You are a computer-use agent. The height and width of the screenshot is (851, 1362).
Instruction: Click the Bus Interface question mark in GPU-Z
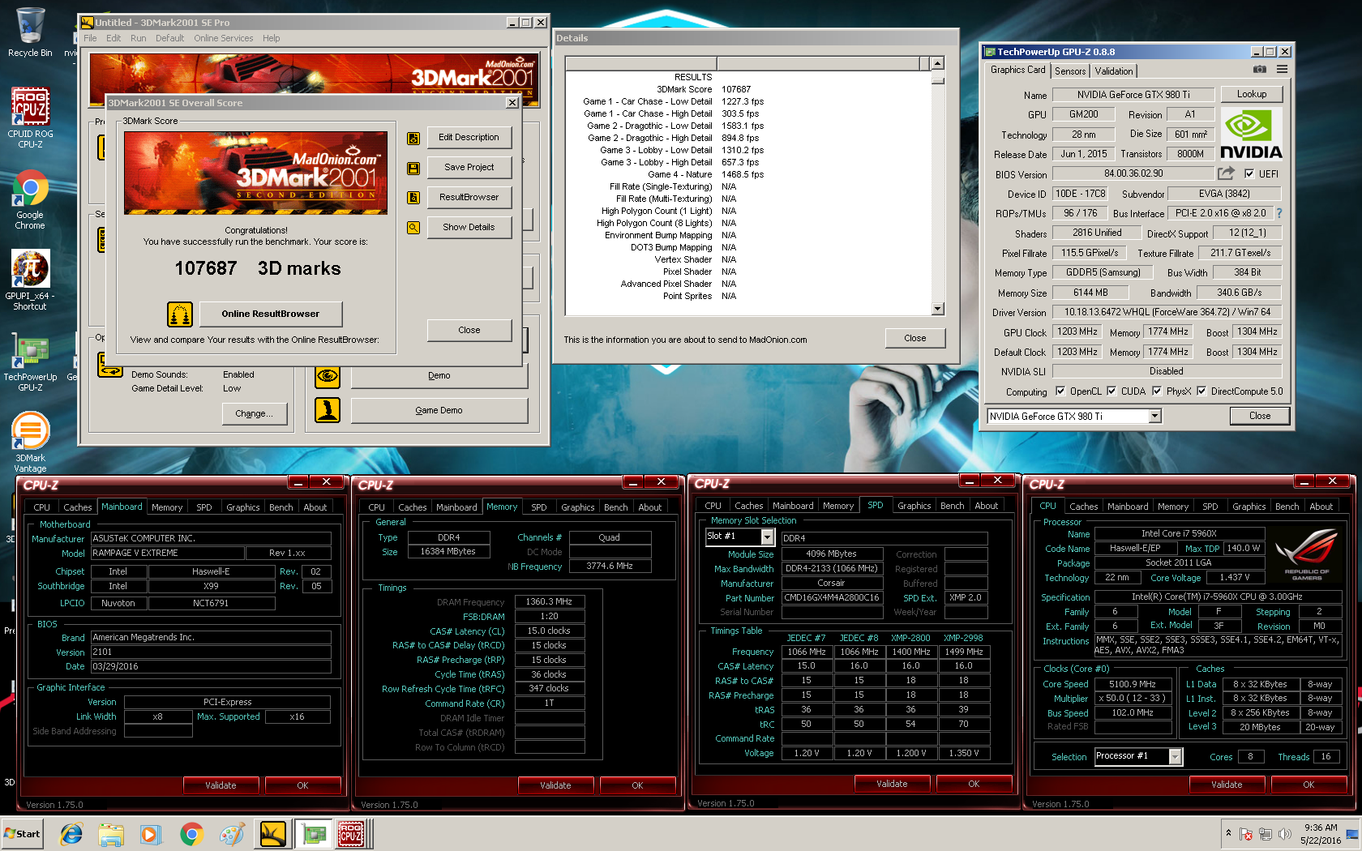[x=1279, y=213]
